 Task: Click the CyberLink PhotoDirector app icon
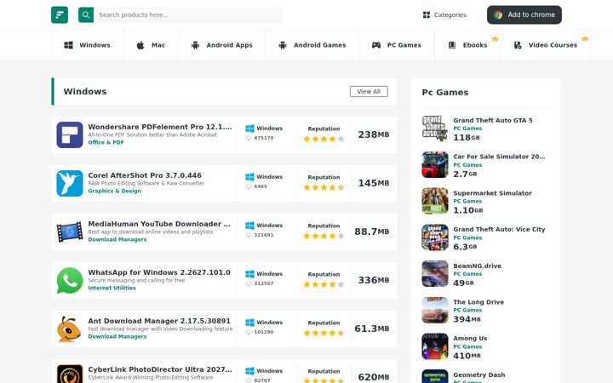coord(70,374)
